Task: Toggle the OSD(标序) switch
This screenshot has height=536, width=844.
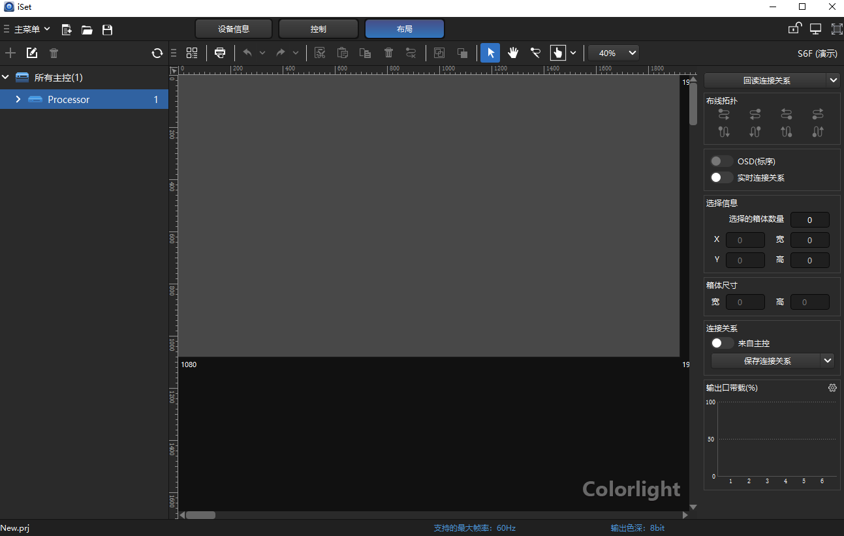Action: [x=721, y=161]
